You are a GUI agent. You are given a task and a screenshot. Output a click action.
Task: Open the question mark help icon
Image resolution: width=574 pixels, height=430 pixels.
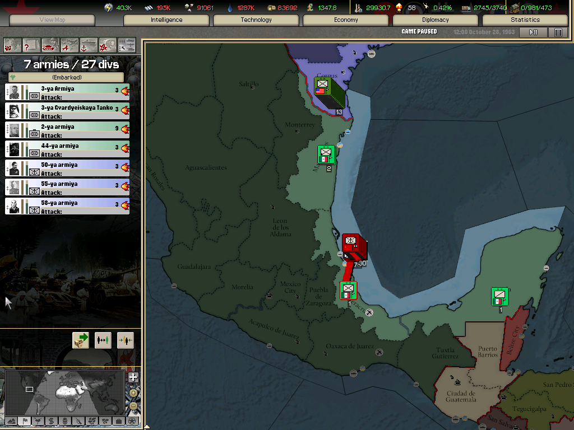pos(31,45)
